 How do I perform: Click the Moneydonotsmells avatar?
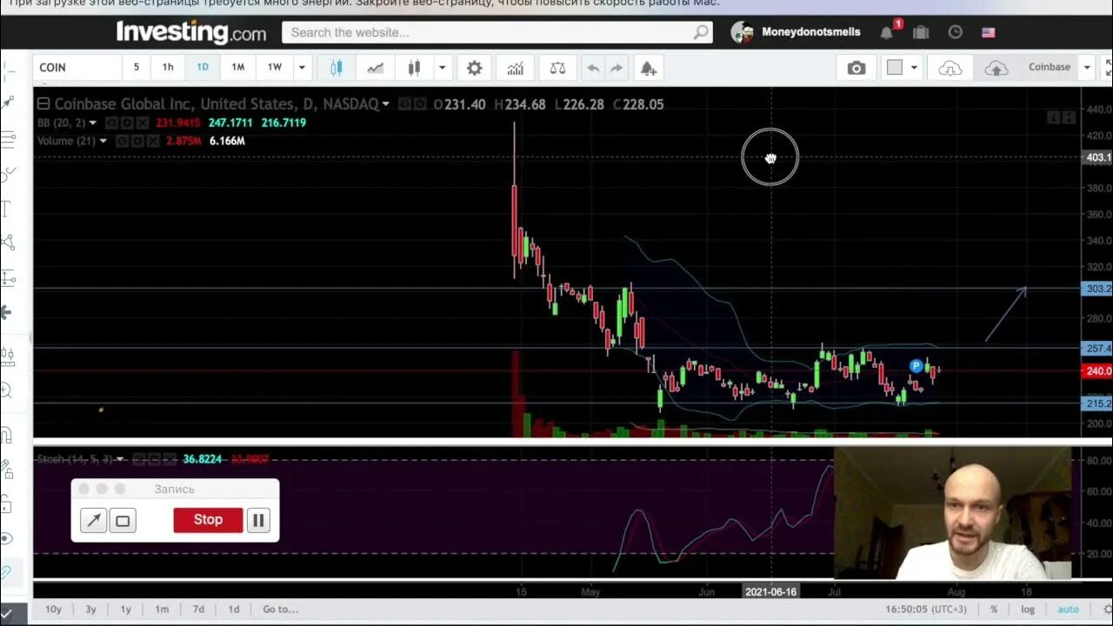click(x=742, y=32)
